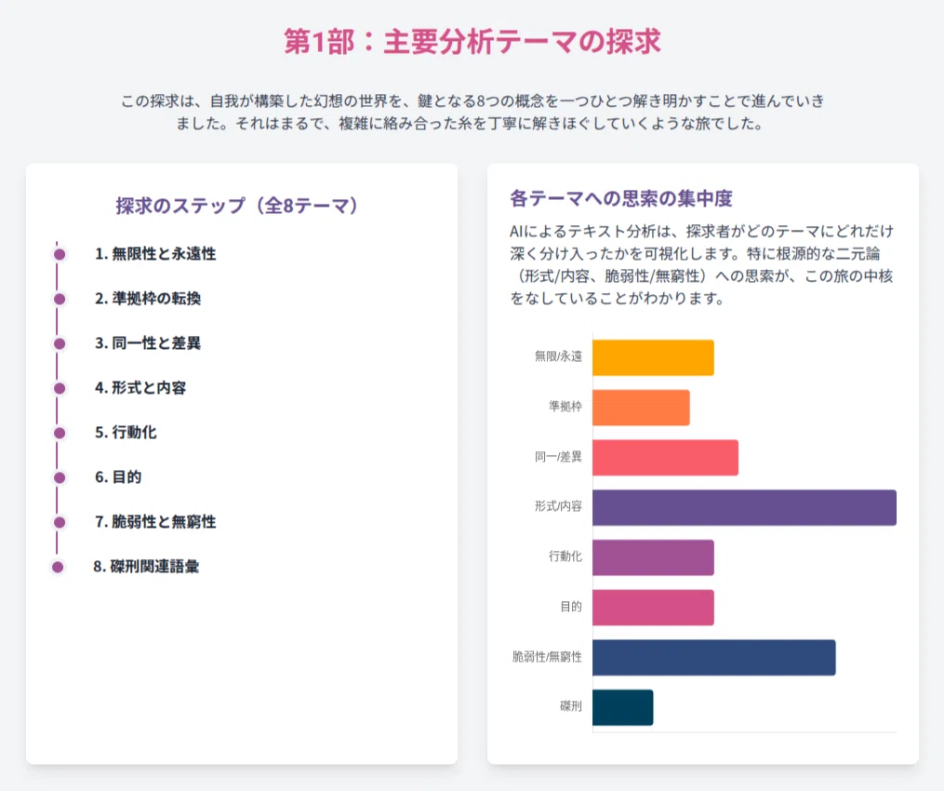Click the 各テーマへの思索の集中度 heading
The image size is (944, 791).
tap(620, 198)
